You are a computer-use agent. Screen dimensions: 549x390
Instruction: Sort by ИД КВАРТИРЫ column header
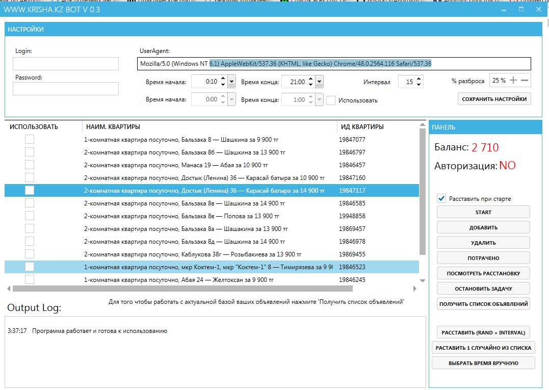coord(362,126)
